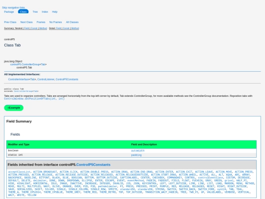Screen dimensions: 265x199
Task: Open the ACTION_MOVE constant link
Action: click(x=224, y=172)
